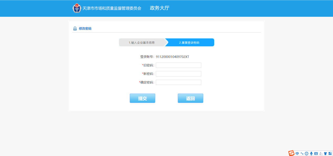Focus the 确定密码 input box

tap(178, 82)
